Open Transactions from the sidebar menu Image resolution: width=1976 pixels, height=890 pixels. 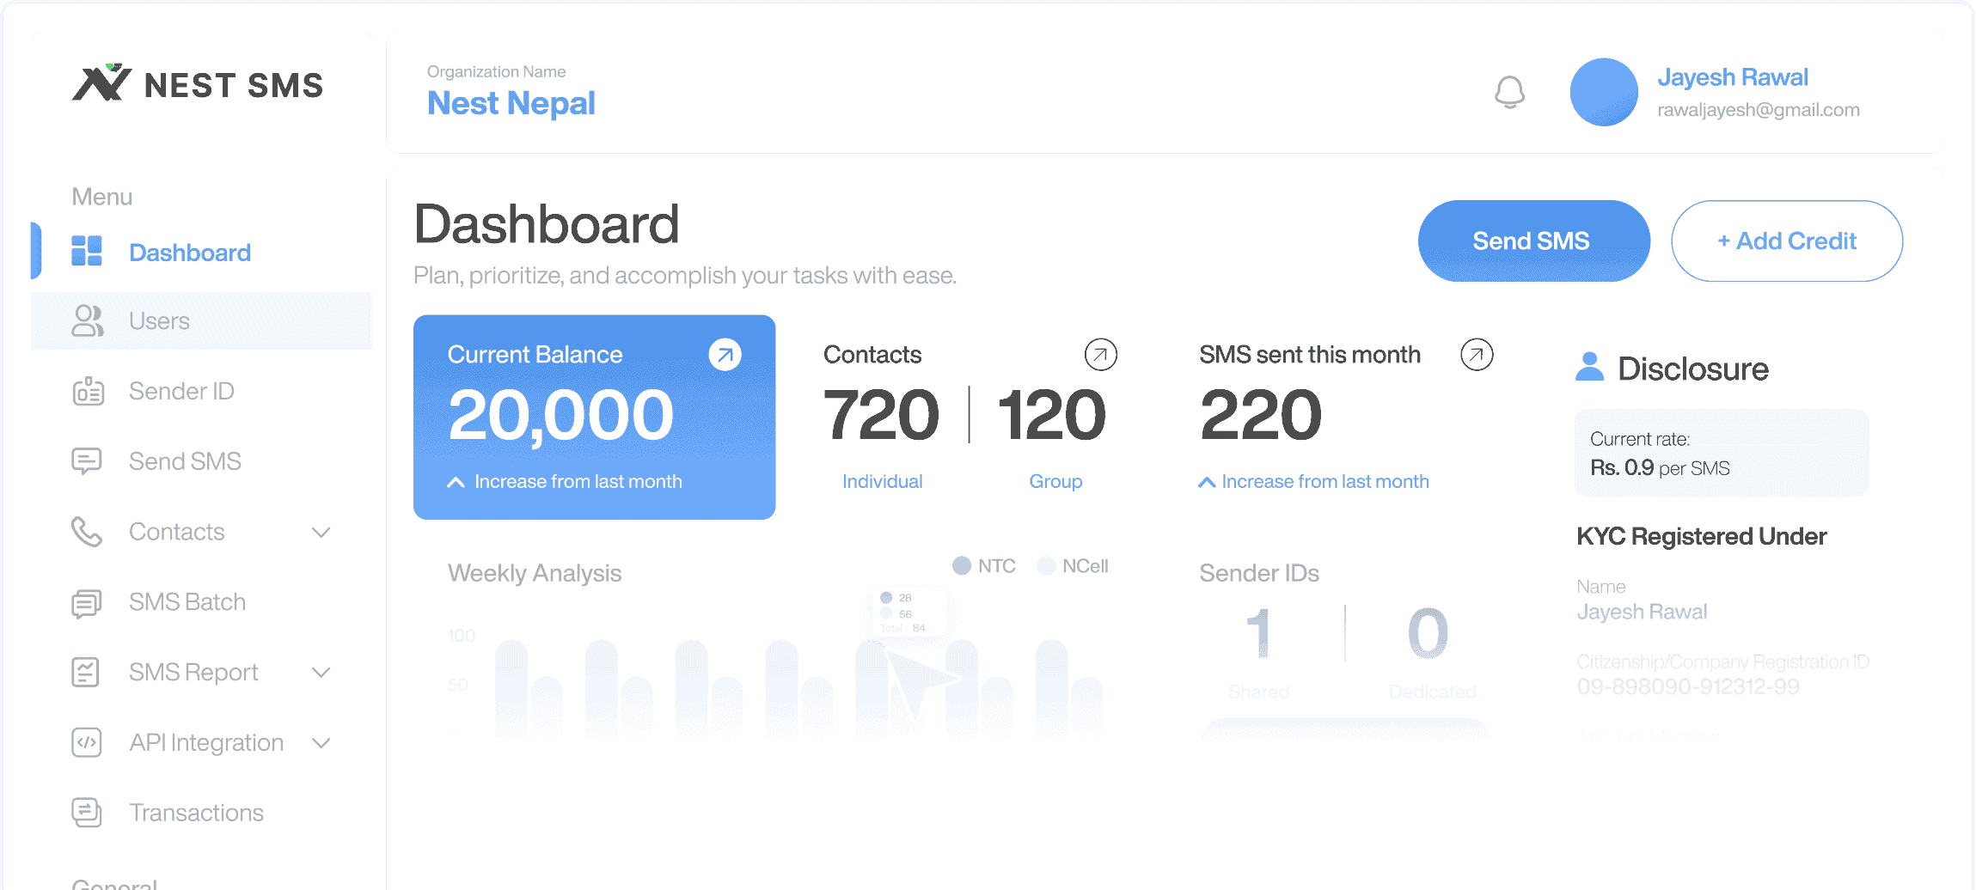[196, 812]
